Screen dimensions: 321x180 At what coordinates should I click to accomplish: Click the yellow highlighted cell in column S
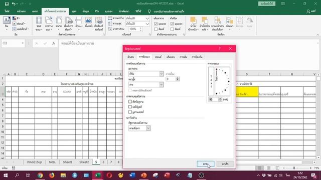click(247, 92)
